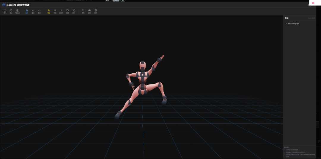Image resolution: width=321 pixels, height=159 pixels.
Task: Click the TREE VIEW label
Action: coord(311,18)
